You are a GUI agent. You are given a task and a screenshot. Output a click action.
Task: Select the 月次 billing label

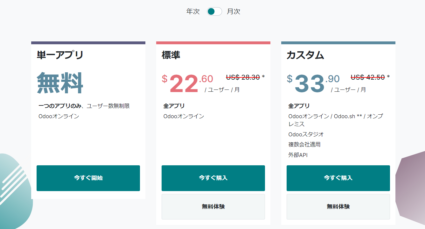point(233,11)
